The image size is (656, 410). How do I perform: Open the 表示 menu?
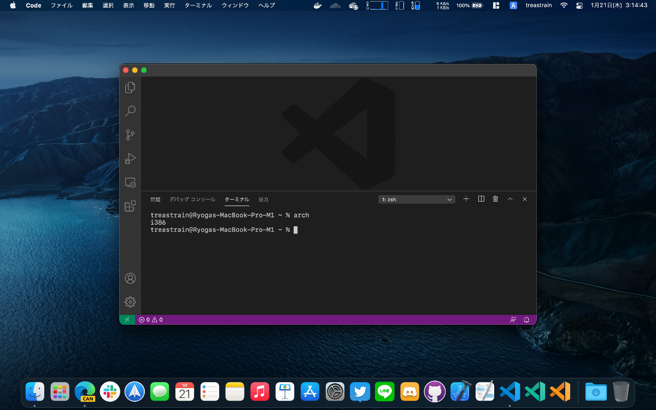tap(128, 5)
